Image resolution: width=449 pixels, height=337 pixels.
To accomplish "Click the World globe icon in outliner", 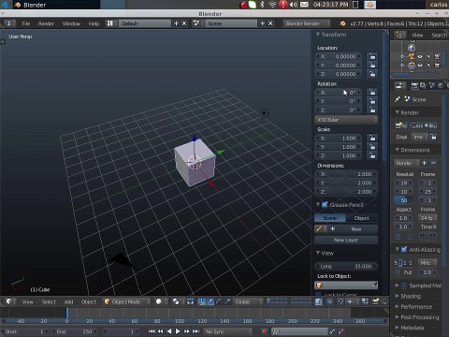I will click(x=412, y=48).
